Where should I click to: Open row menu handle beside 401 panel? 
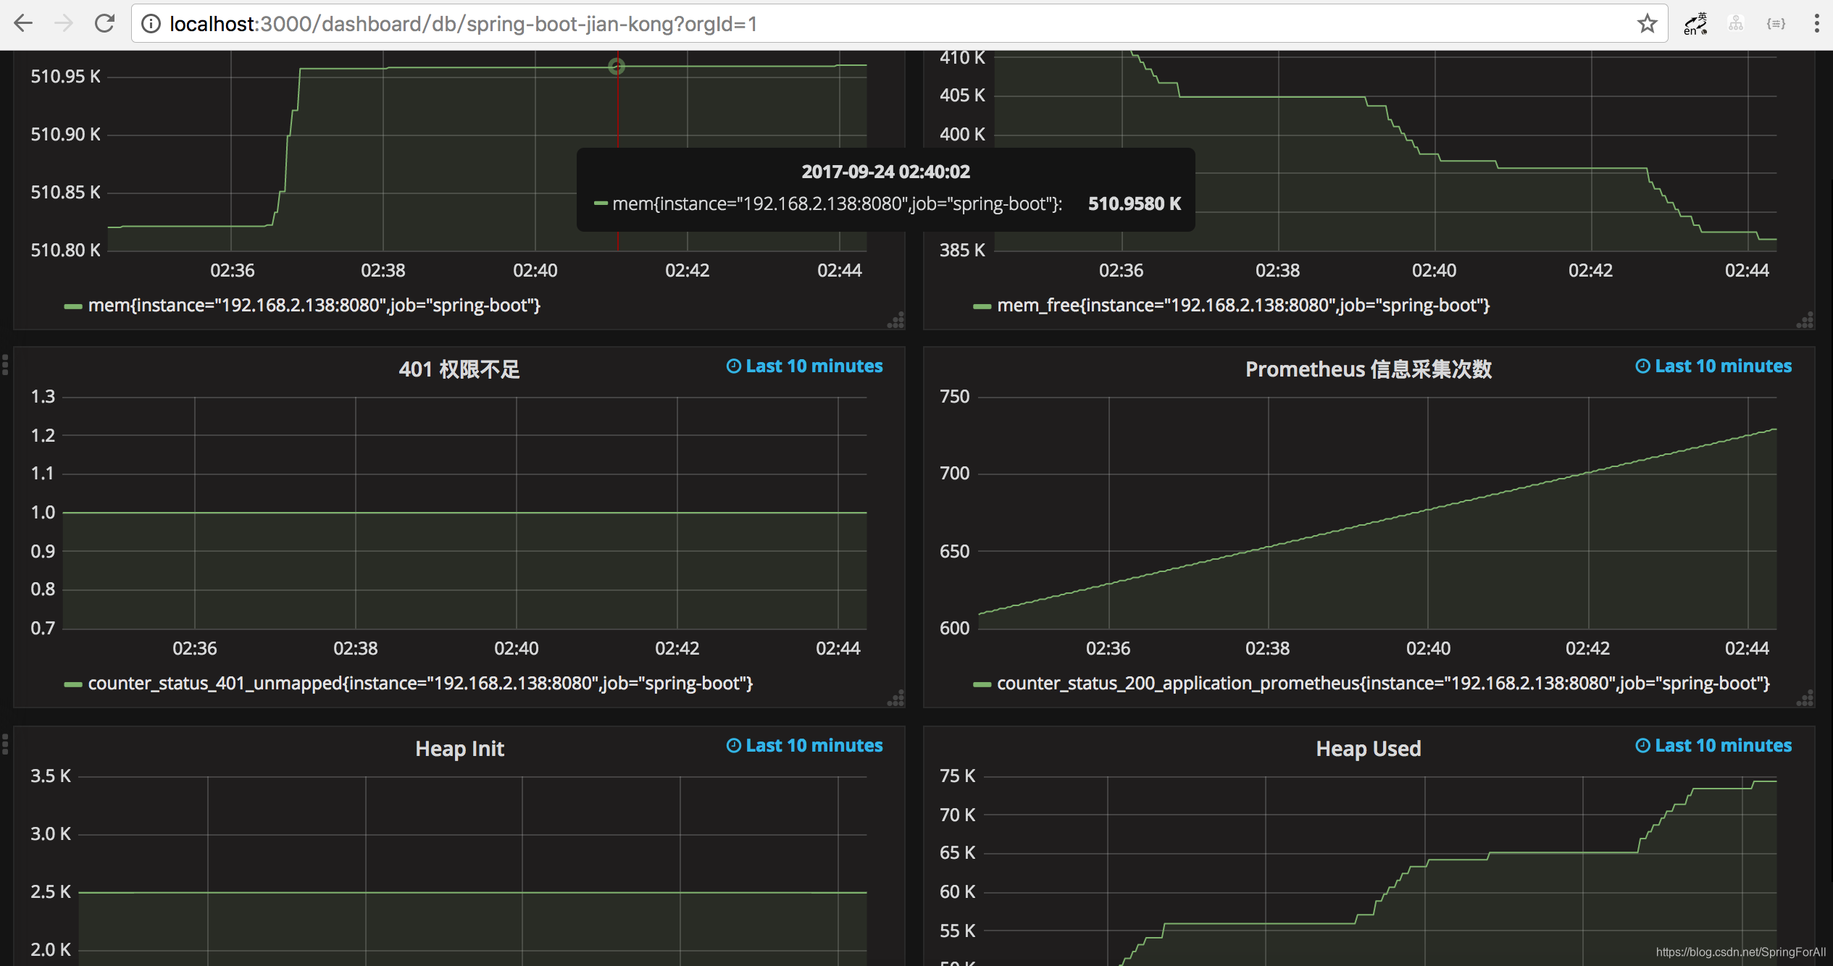tap(5, 365)
